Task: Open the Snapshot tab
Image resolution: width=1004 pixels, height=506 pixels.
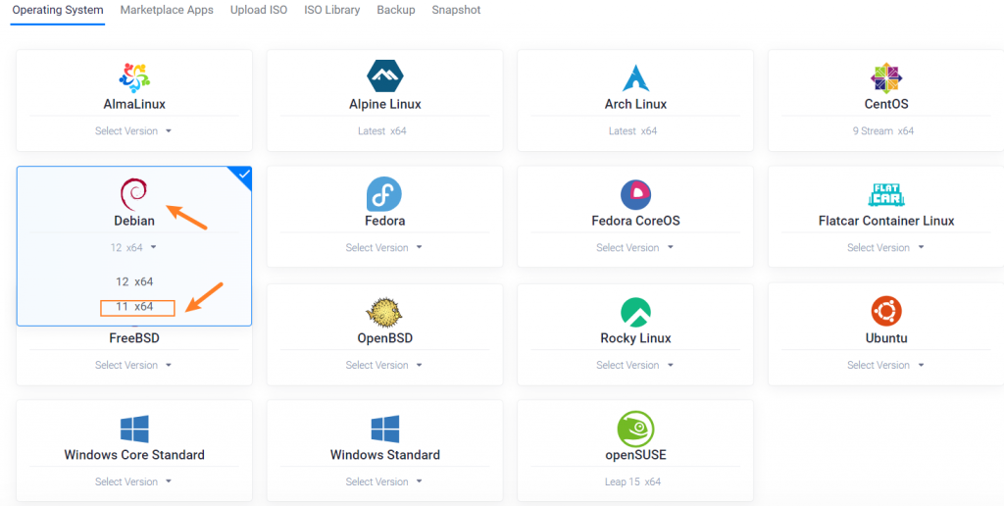Action: pyautogui.click(x=456, y=10)
